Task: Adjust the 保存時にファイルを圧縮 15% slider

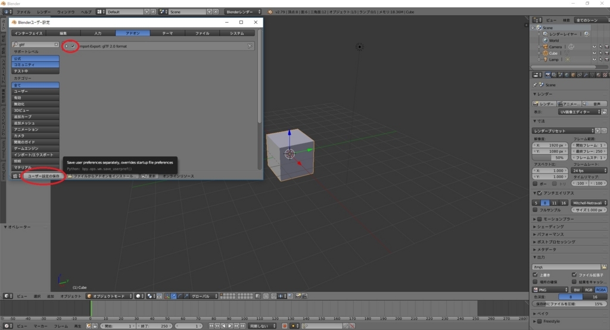Action: (569, 304)
